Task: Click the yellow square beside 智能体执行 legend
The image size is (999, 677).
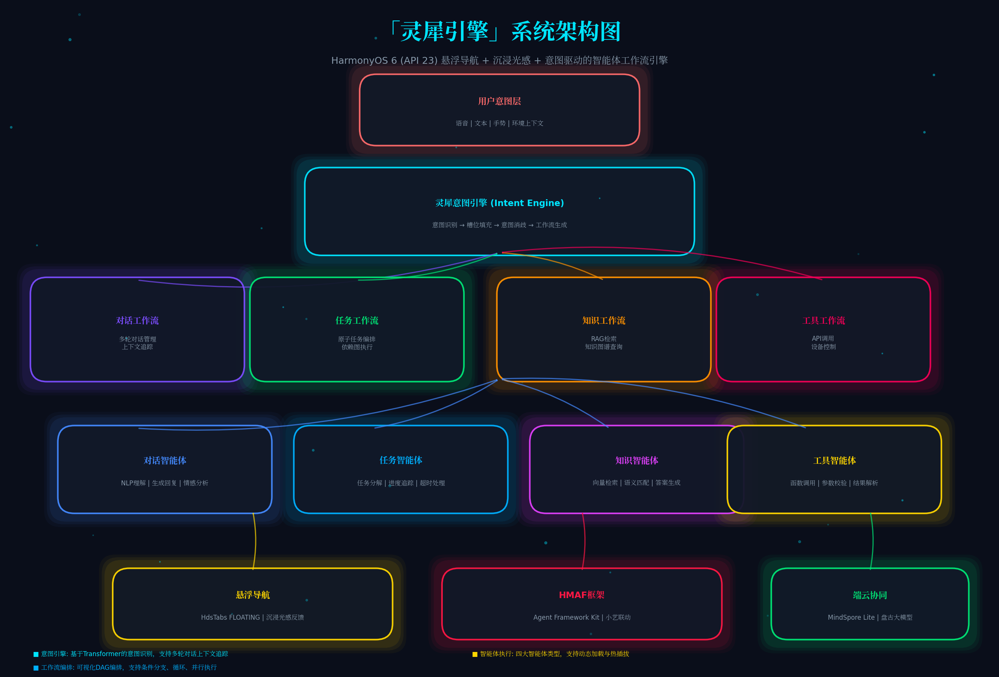Action: pyautogui.click(x=475, y=654)
